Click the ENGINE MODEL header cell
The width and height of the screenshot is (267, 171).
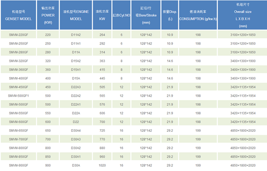click(x=76, y=15)
